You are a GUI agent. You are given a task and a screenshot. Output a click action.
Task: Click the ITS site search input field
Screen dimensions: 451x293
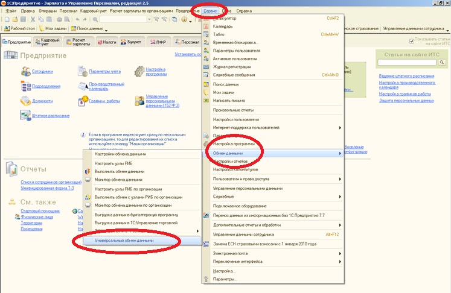[x=407, y=62]
